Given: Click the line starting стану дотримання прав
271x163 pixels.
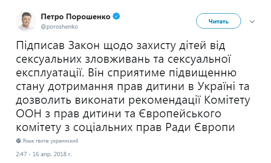Looking at the screenshot, I should point(133,87).
